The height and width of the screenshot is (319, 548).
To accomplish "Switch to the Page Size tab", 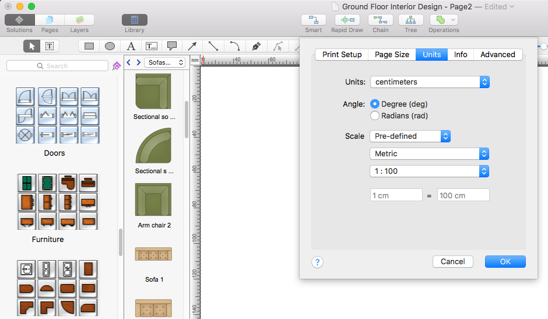I will pyautogui.click(x=392, y=54).
